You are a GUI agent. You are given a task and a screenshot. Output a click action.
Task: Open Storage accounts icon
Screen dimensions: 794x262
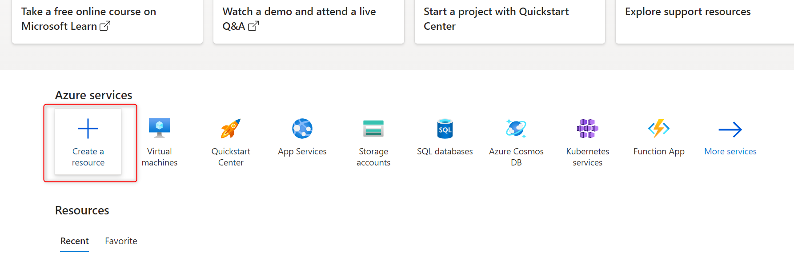pos(373,129)
